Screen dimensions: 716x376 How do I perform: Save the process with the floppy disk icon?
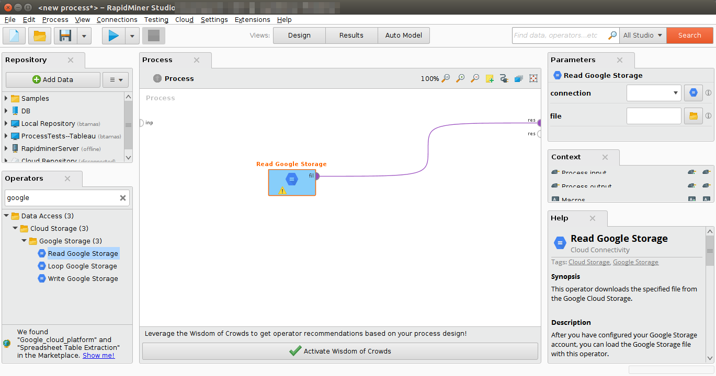pos(65,36)
